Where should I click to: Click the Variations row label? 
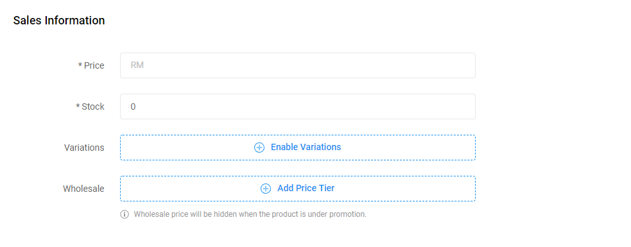coord(84,148)
